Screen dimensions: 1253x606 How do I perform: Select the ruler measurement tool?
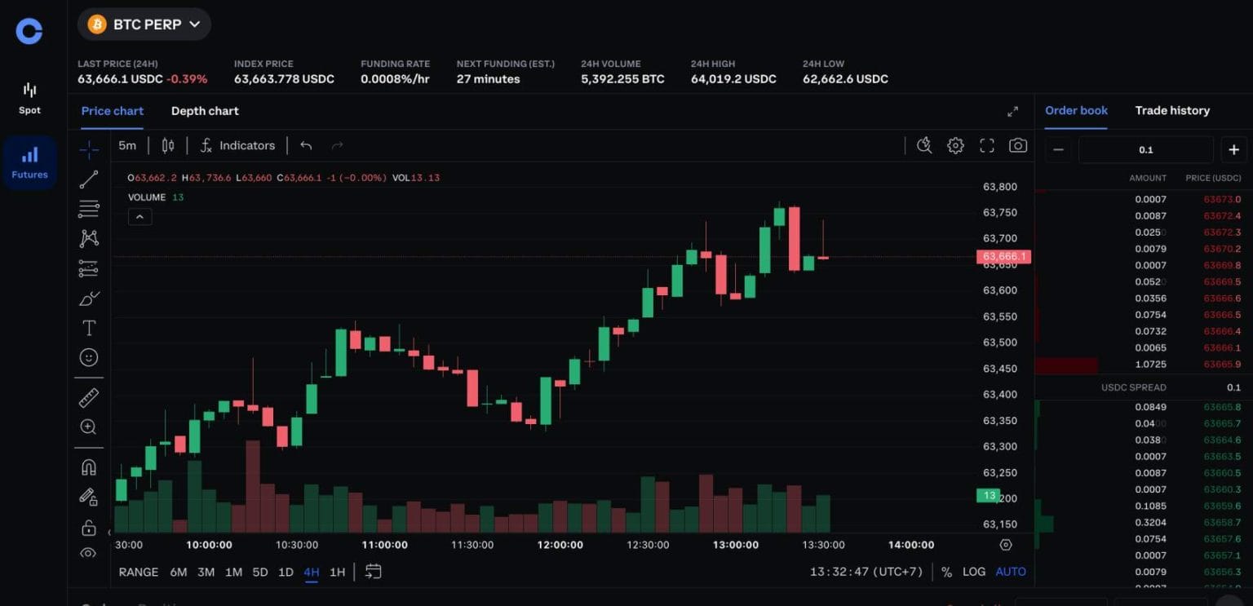point(88,397)
